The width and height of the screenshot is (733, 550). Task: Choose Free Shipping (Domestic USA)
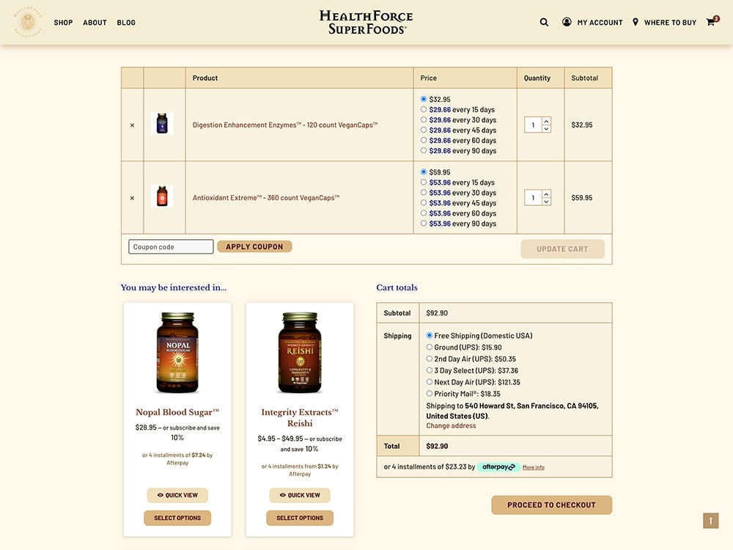pyautogui.click(x=429, y=335)
